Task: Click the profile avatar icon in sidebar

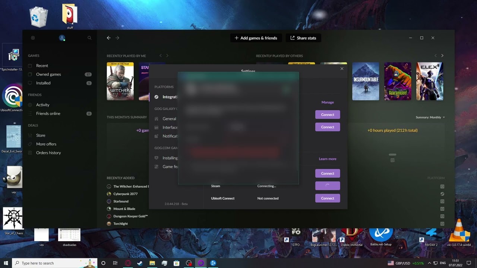Action: click(62, 38)
